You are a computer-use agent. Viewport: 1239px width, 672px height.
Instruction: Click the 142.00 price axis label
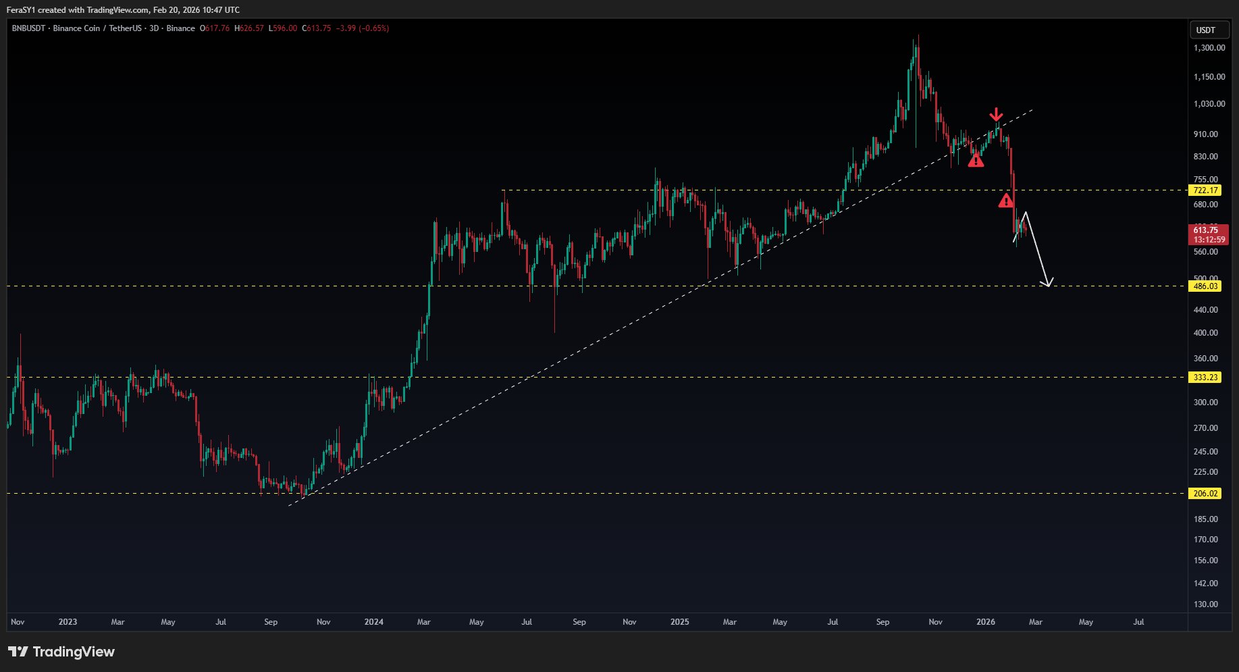1206,584
